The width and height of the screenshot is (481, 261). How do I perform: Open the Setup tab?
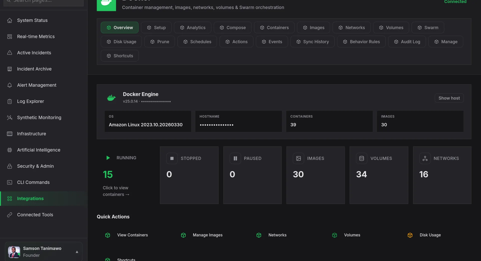coord(156,27)
